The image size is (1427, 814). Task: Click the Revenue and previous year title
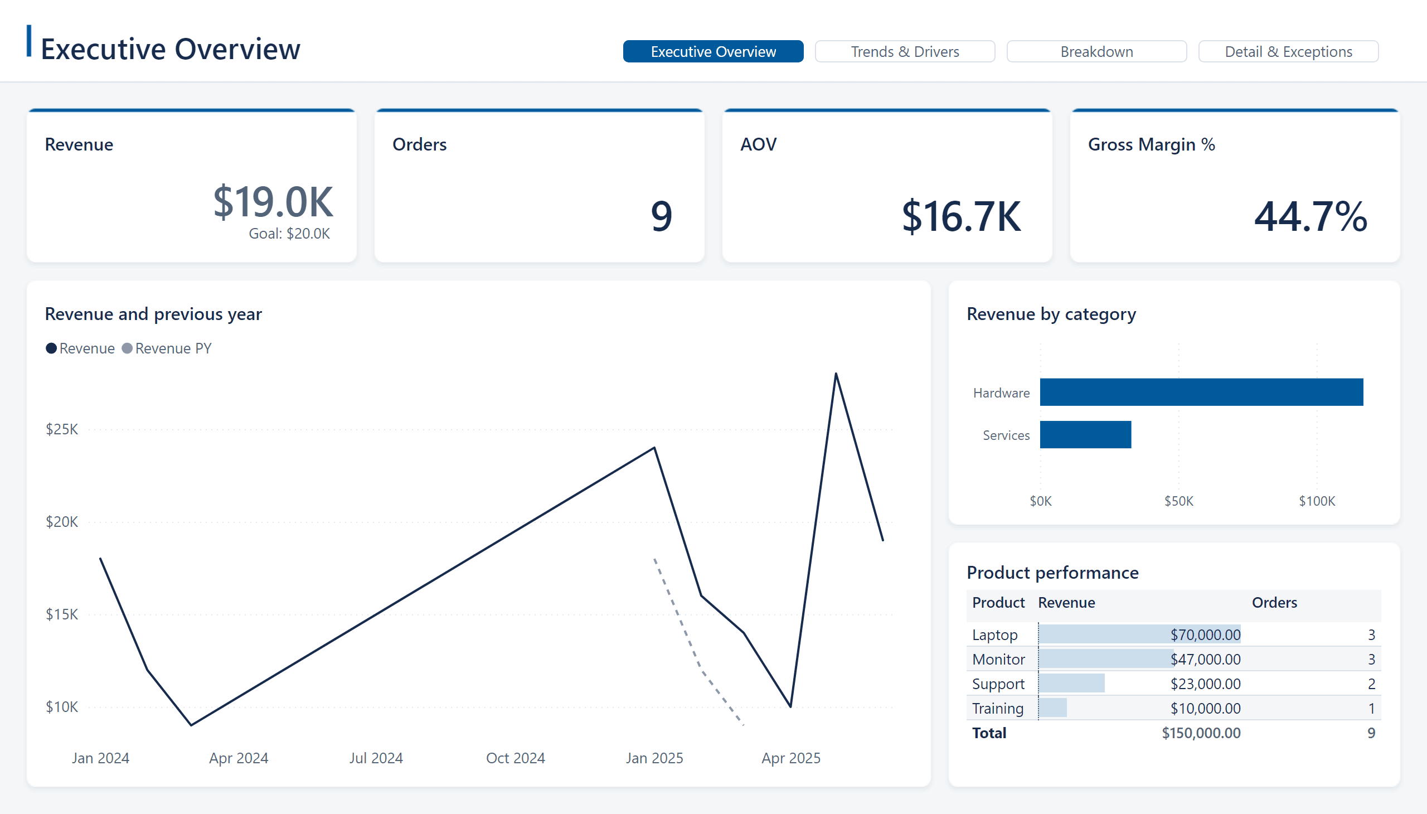[x=153, y=314]
